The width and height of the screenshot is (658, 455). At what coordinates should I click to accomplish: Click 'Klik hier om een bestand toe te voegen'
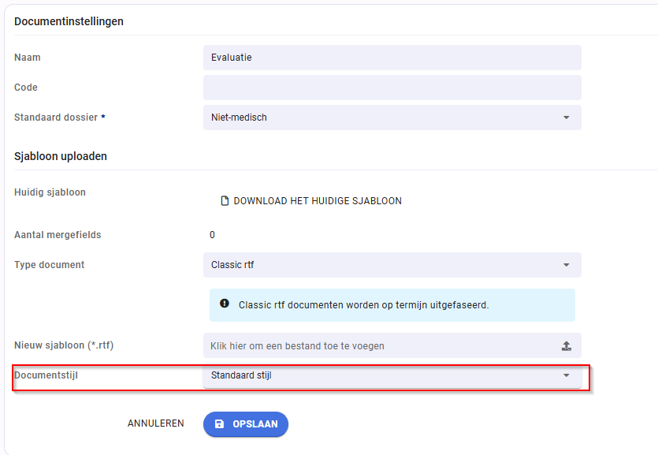pyautogui.click(x=297, y=346)
